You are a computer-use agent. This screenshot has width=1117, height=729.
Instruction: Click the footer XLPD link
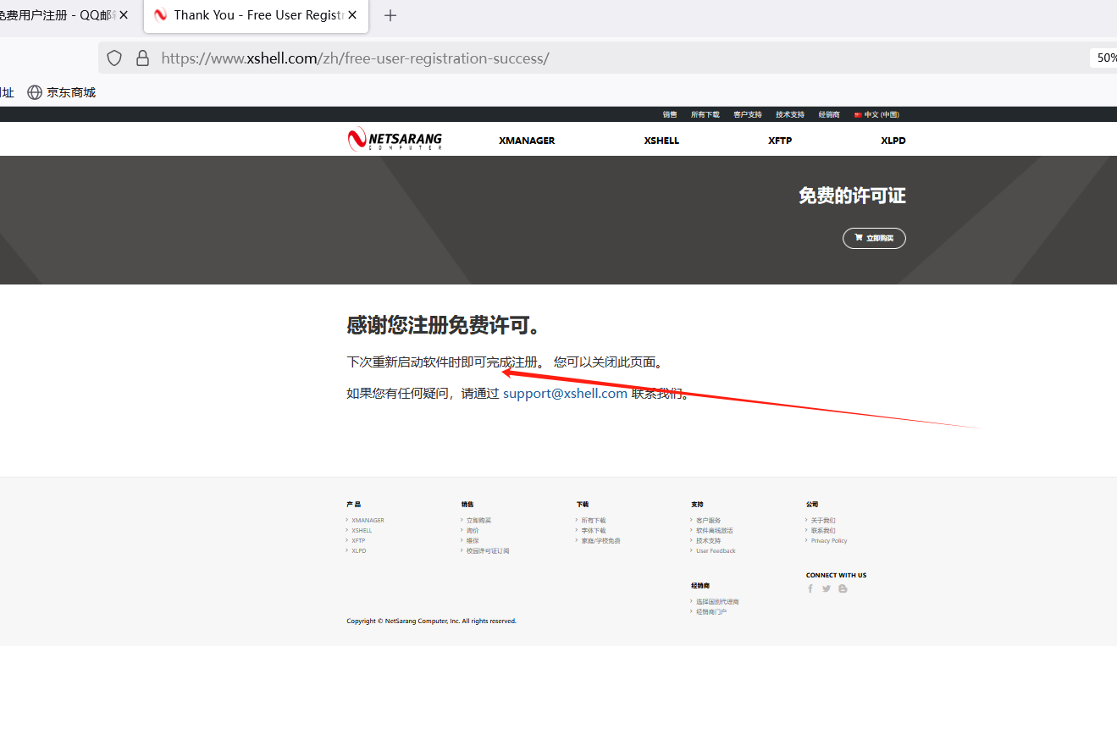click(359, 551)
